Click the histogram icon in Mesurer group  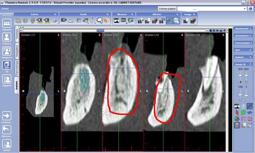(117, 21)
